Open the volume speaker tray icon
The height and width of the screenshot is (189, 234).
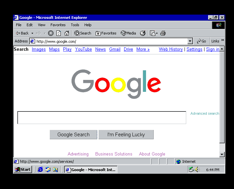(197, 169)
